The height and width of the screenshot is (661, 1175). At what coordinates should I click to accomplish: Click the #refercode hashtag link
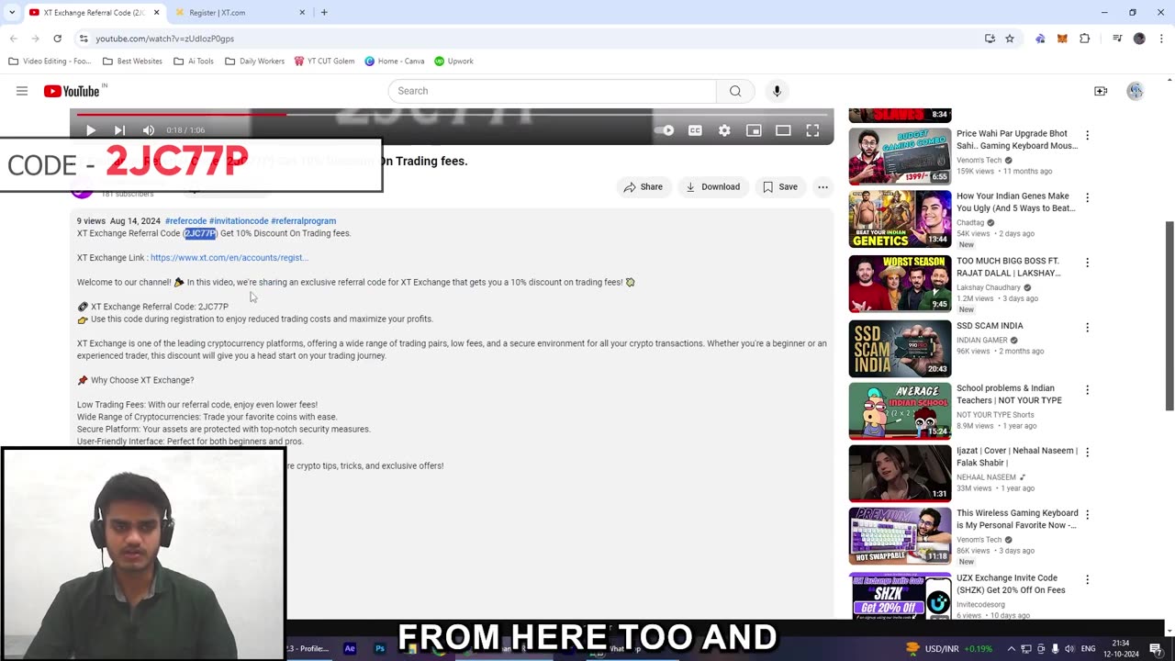pyautogui.click(x=185, y=221)
